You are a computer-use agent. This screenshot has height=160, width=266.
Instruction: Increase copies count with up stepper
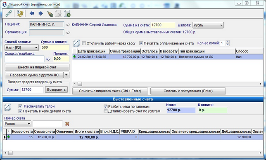tap(228, 42)
